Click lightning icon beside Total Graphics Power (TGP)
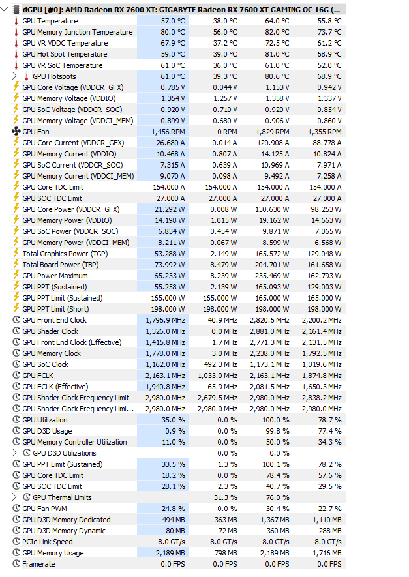Viewport: 409px width, 577px height. click(x=16, y=254)
